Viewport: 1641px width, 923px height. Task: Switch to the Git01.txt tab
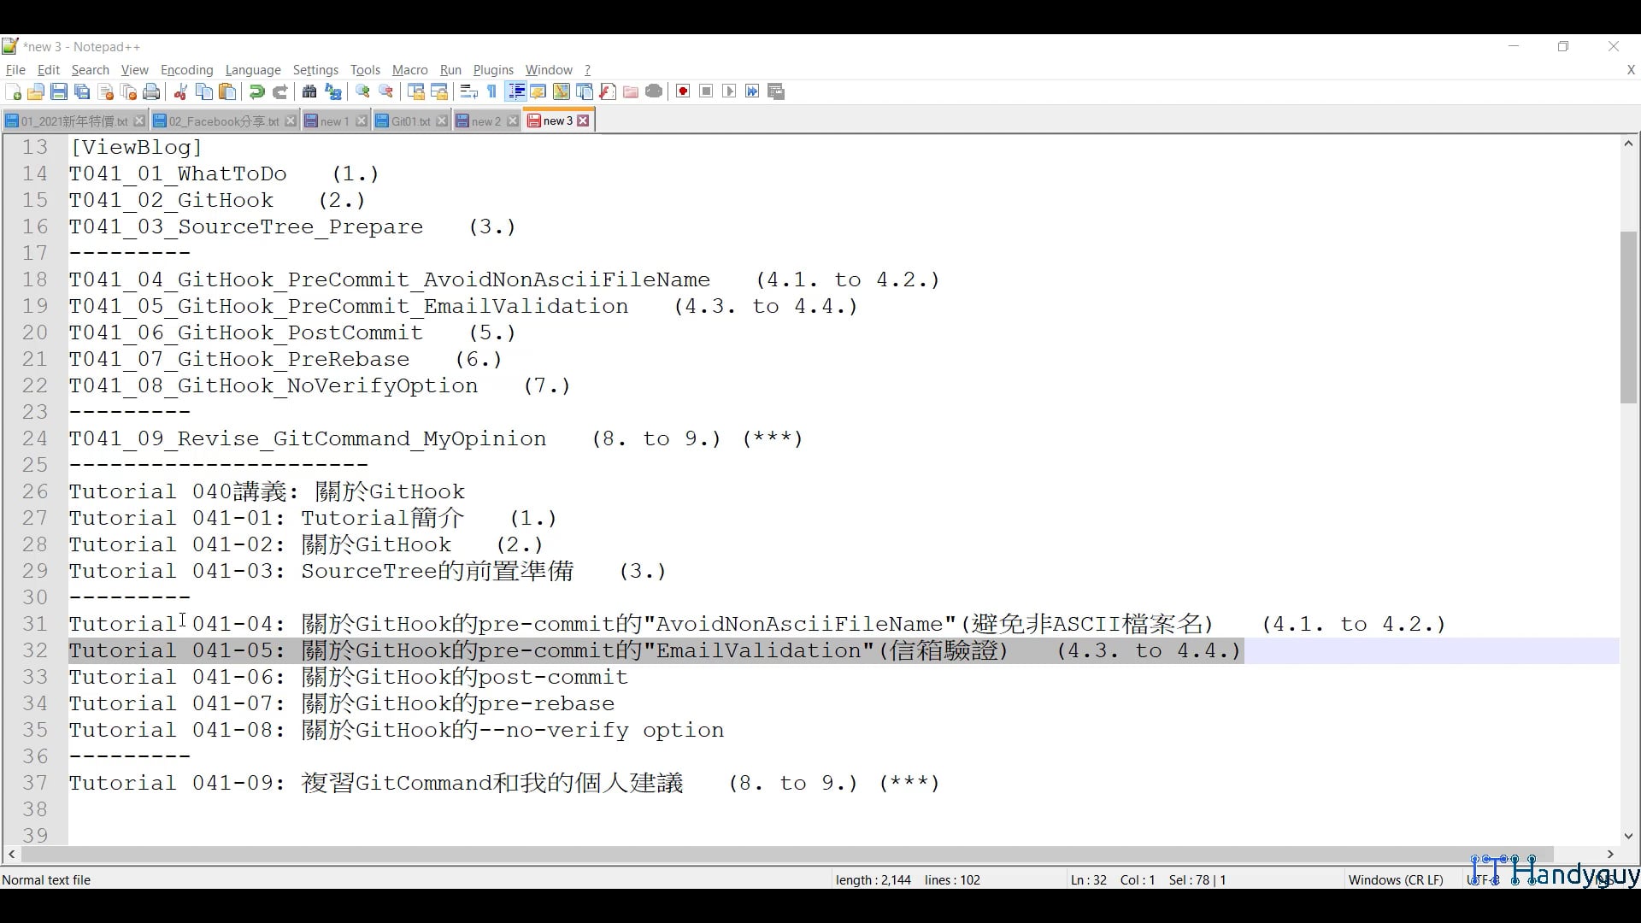(408, 121)
